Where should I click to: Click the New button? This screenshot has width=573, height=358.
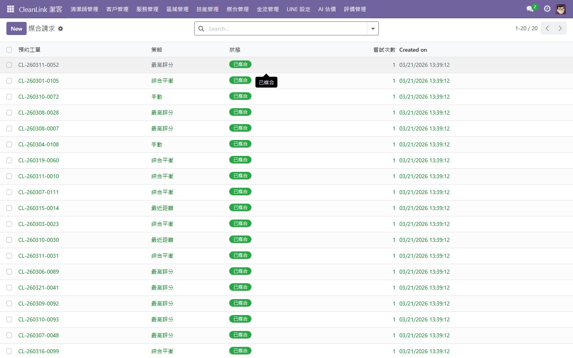[16, 29]
